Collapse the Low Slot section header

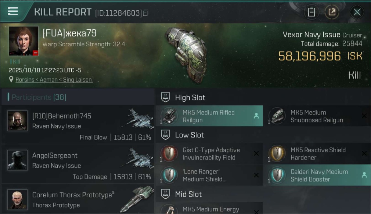tap(189, 135)
